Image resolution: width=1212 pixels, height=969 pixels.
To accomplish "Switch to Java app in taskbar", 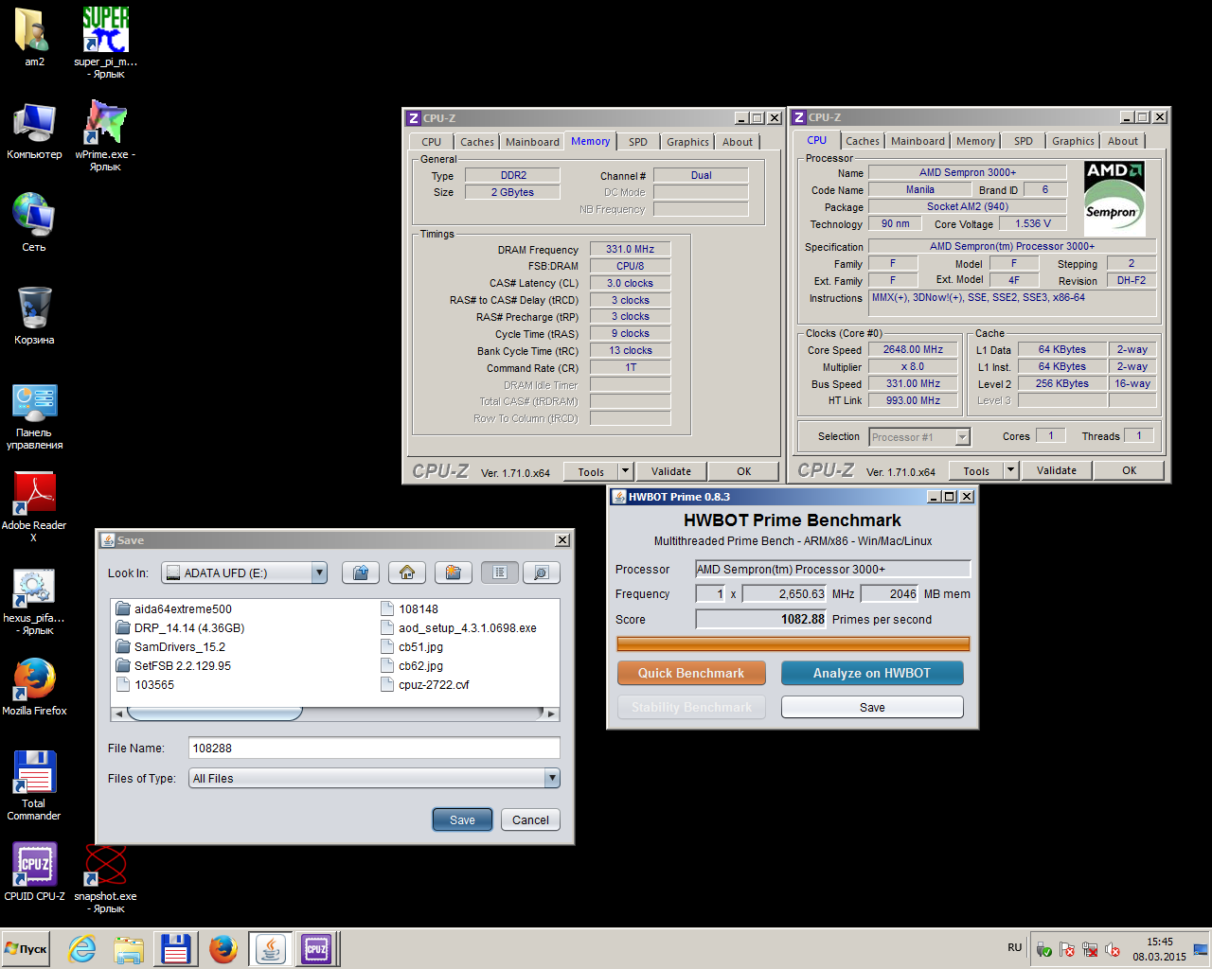I will pyautogui.click(x=271, y=948).
